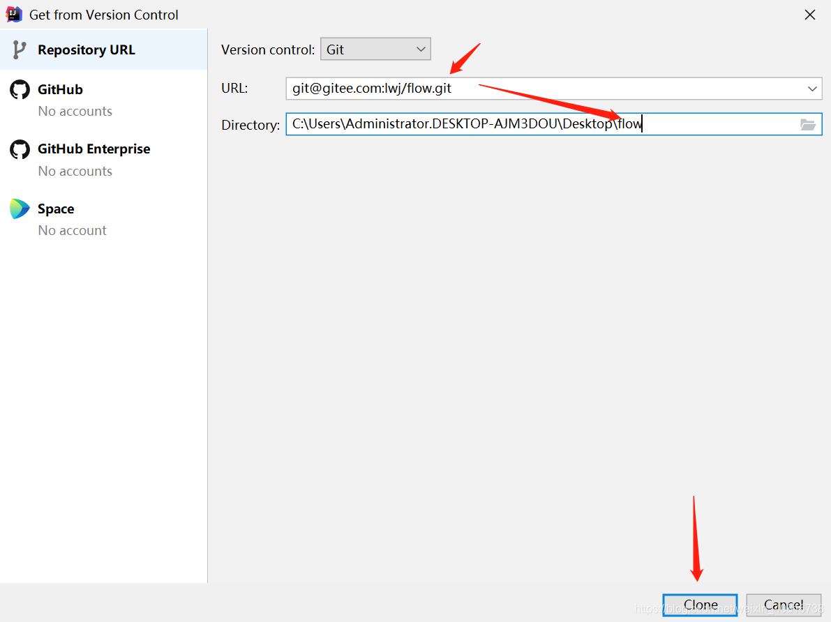Click the Clone button
Image resolution: width=831 pixels, height=622 pixels.
tap(700, 605)
